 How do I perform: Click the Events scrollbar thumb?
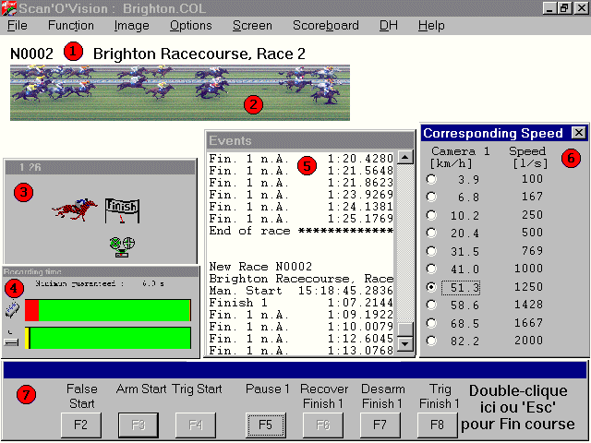pos(405,329)
